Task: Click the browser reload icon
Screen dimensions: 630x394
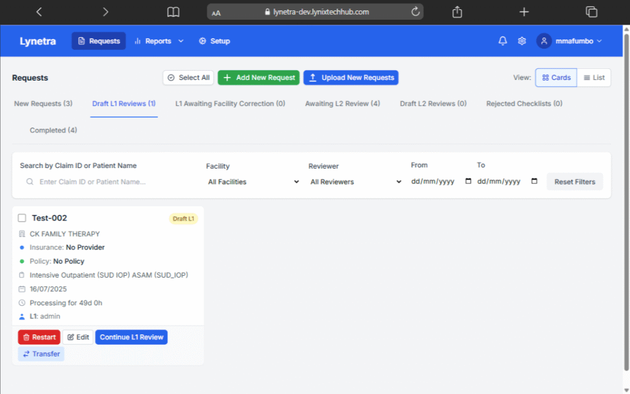Action: [415, 12]
